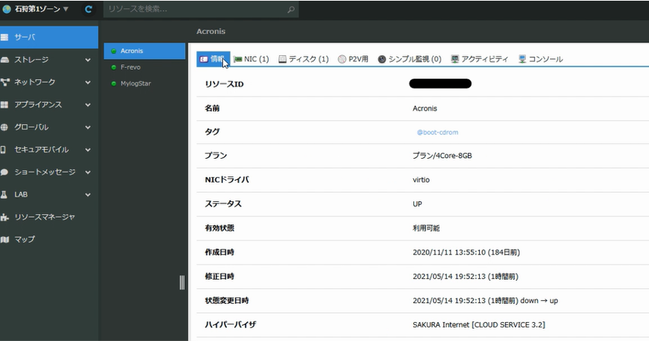Switch to the 情報 tab

213,59
